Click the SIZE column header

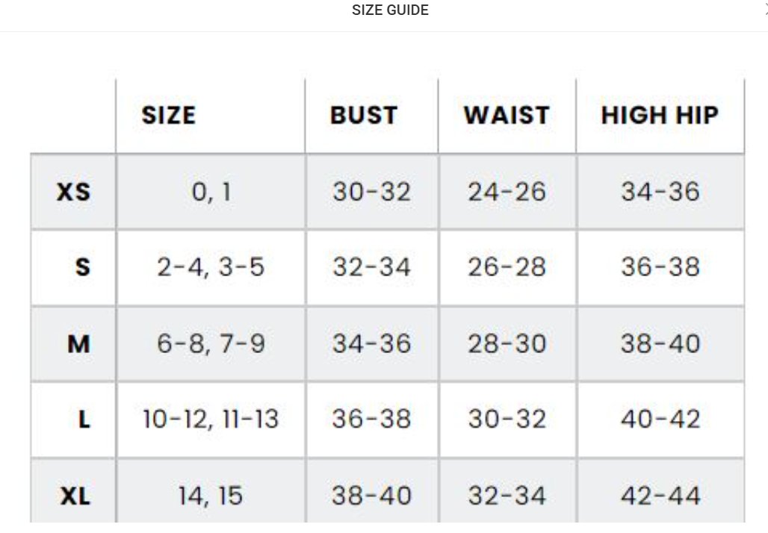(x=169, y=116)
